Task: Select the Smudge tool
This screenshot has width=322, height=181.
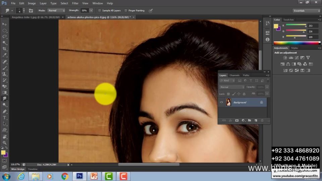Action: click(x=4, y=99)
